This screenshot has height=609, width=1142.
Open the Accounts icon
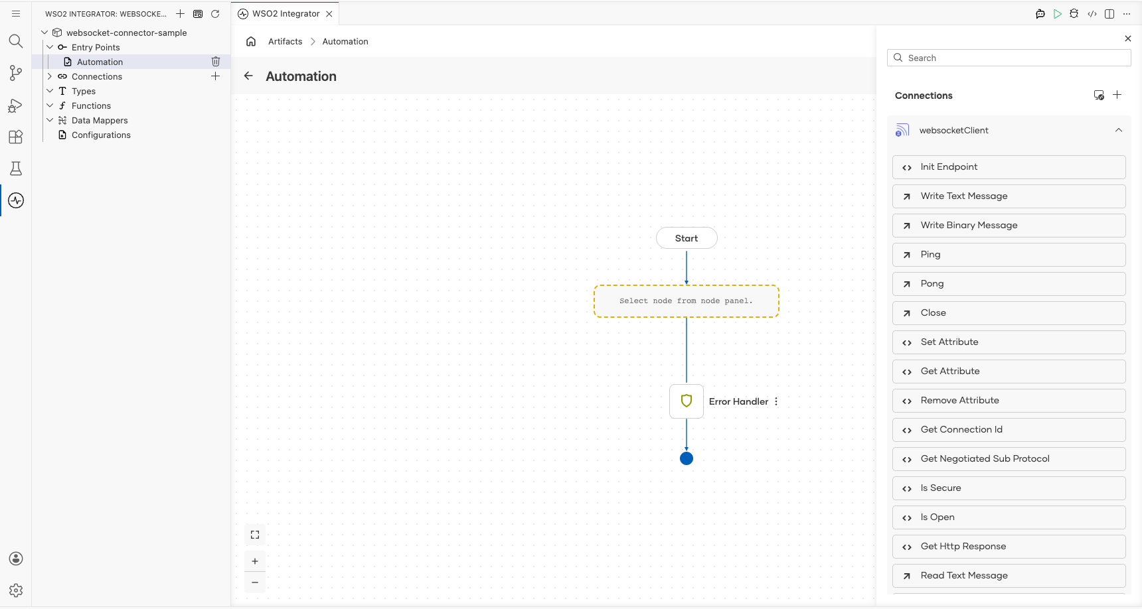point(16,559)
